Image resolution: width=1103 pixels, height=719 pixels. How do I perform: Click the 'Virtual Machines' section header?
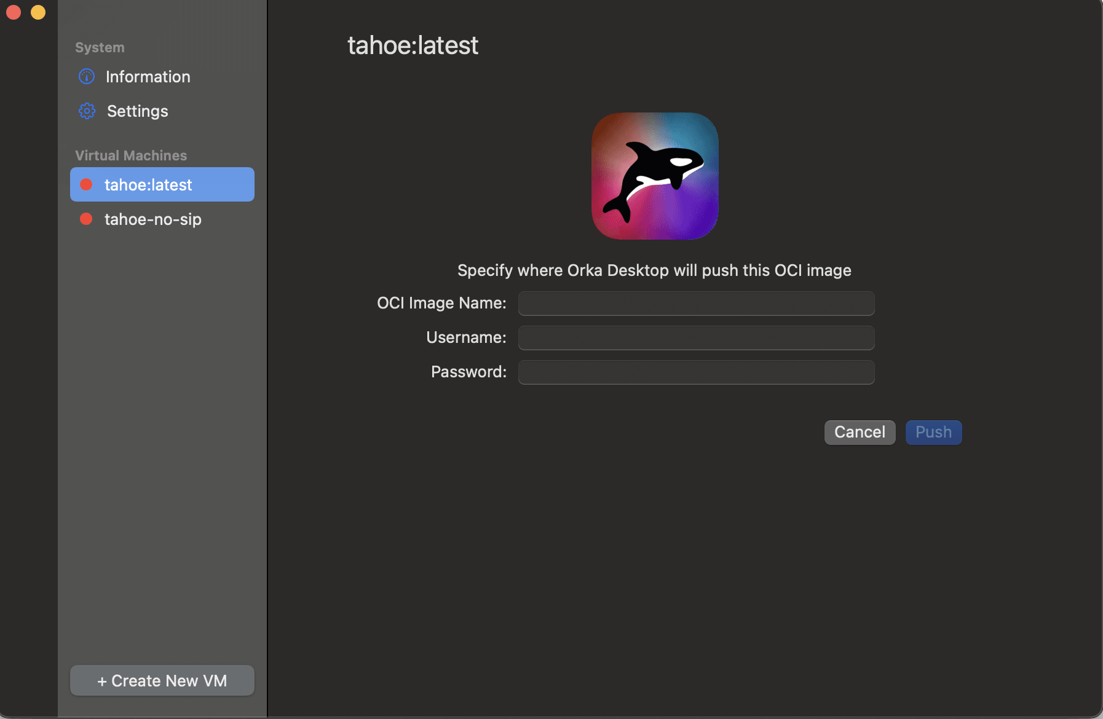(131, 155)
